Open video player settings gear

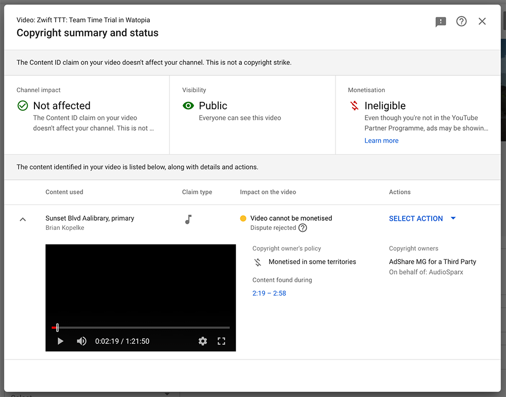pyautogui.click(x=203, y=341)
